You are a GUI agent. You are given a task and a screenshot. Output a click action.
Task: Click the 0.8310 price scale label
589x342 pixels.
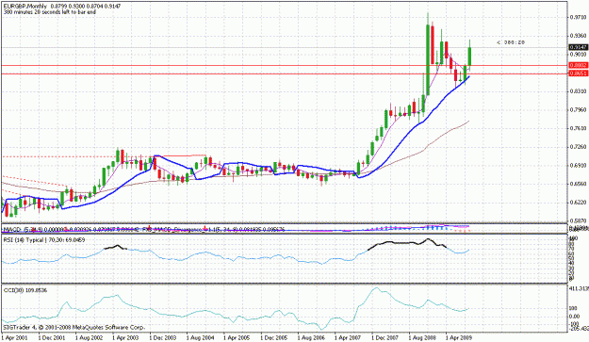pyautogui.click(x=579, y=91)
